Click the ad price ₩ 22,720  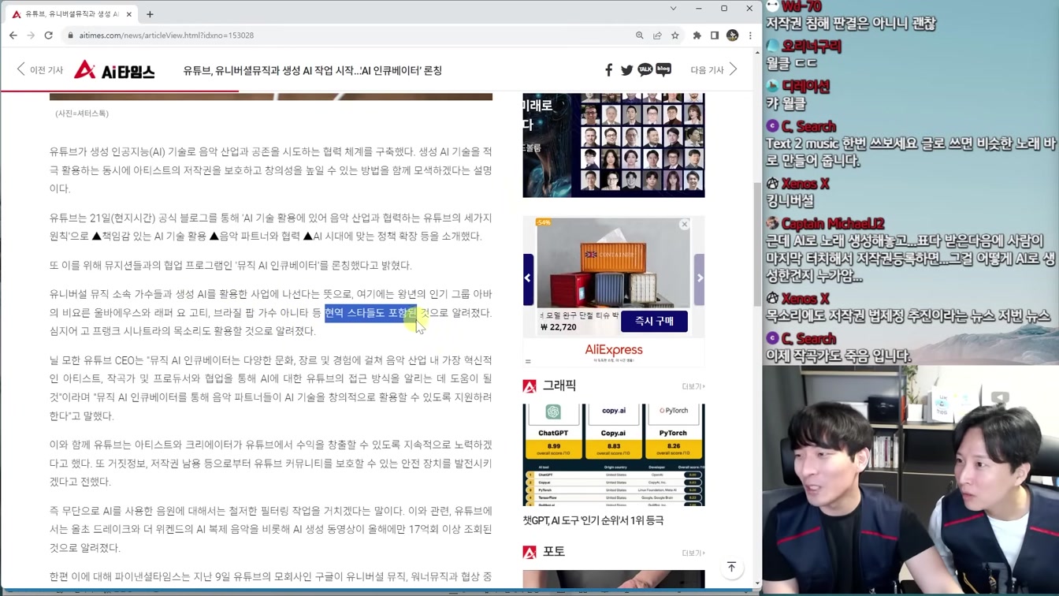559,326
